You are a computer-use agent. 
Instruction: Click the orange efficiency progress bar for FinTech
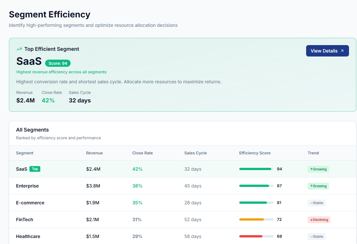(252, 219)
